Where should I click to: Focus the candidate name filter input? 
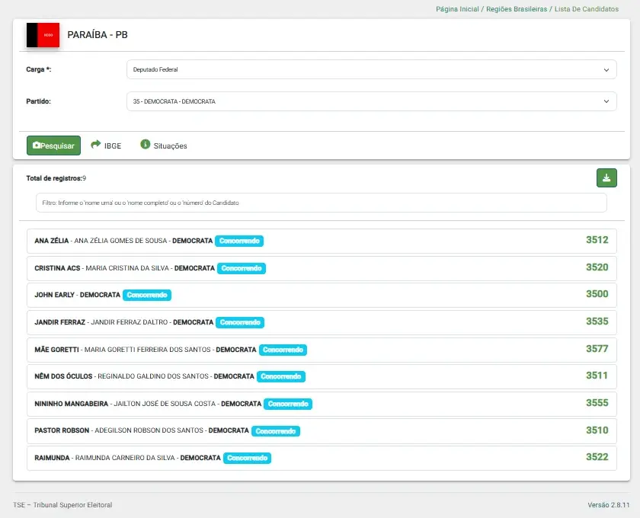coord(322,203)
